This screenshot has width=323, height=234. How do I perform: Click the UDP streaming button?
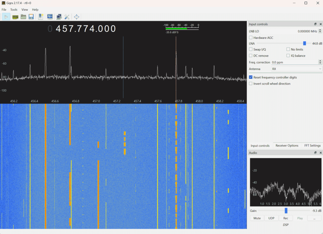click(x=271, y=218)
